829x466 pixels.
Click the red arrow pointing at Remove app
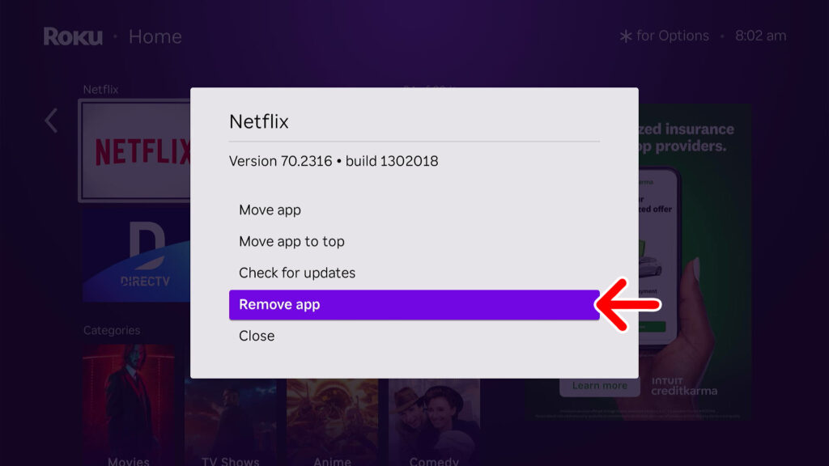[630, 304]
